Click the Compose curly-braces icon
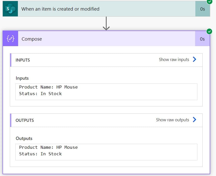Image resolution: width=216 pixels, height=176 pixels. click(x=11, y=39)
